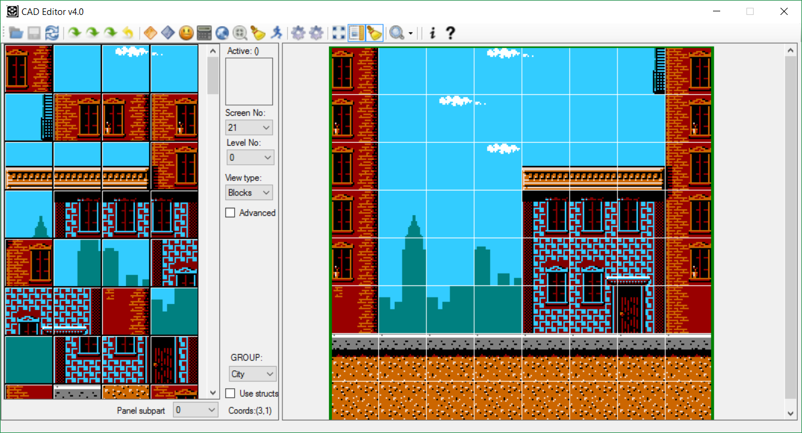Click the third green curved arrow icon

(x=110, y=33)
